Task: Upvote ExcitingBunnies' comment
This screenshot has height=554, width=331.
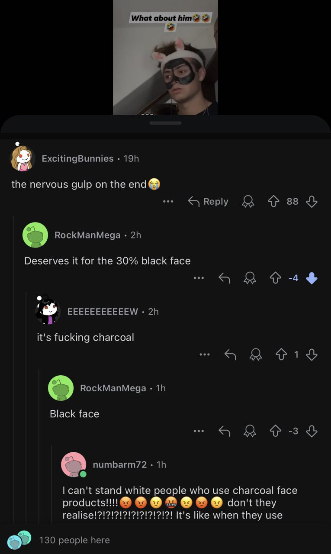Action: click(x=273, y=201)
